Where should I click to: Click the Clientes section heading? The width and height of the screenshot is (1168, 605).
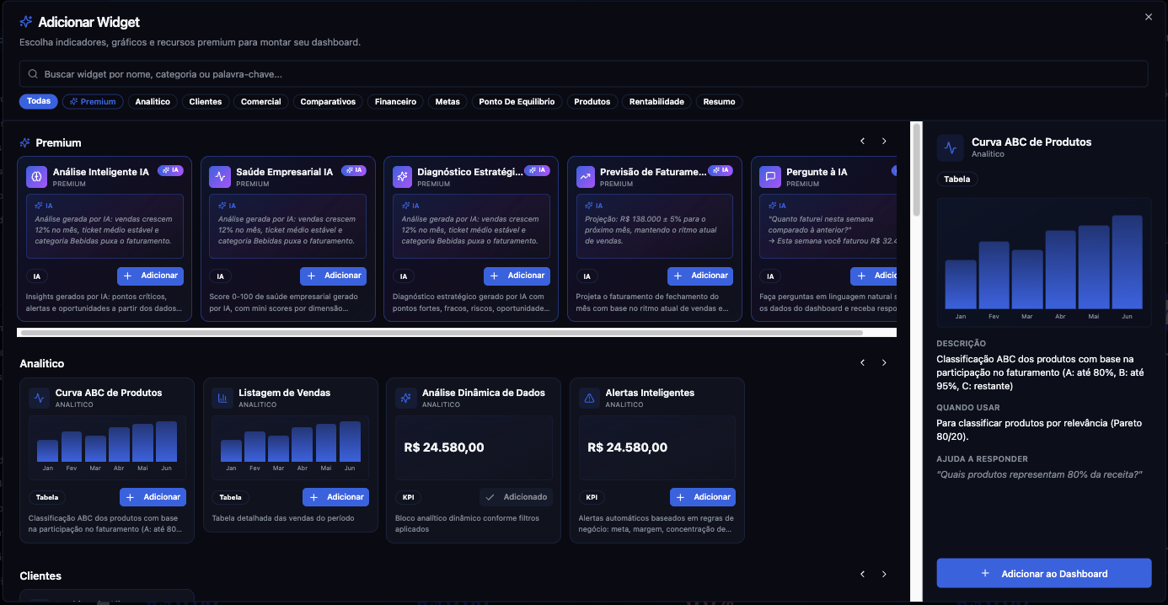tap(40, 576)
